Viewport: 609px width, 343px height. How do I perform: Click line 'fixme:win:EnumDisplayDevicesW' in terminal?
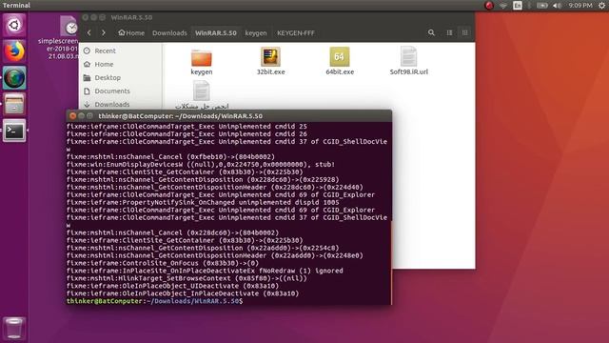[201, 165]
